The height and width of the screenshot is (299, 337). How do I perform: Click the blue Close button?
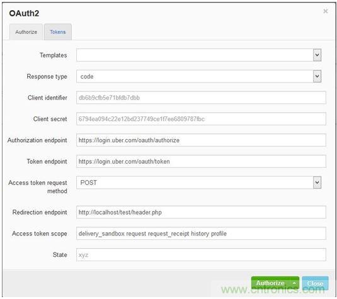[315, 283]
